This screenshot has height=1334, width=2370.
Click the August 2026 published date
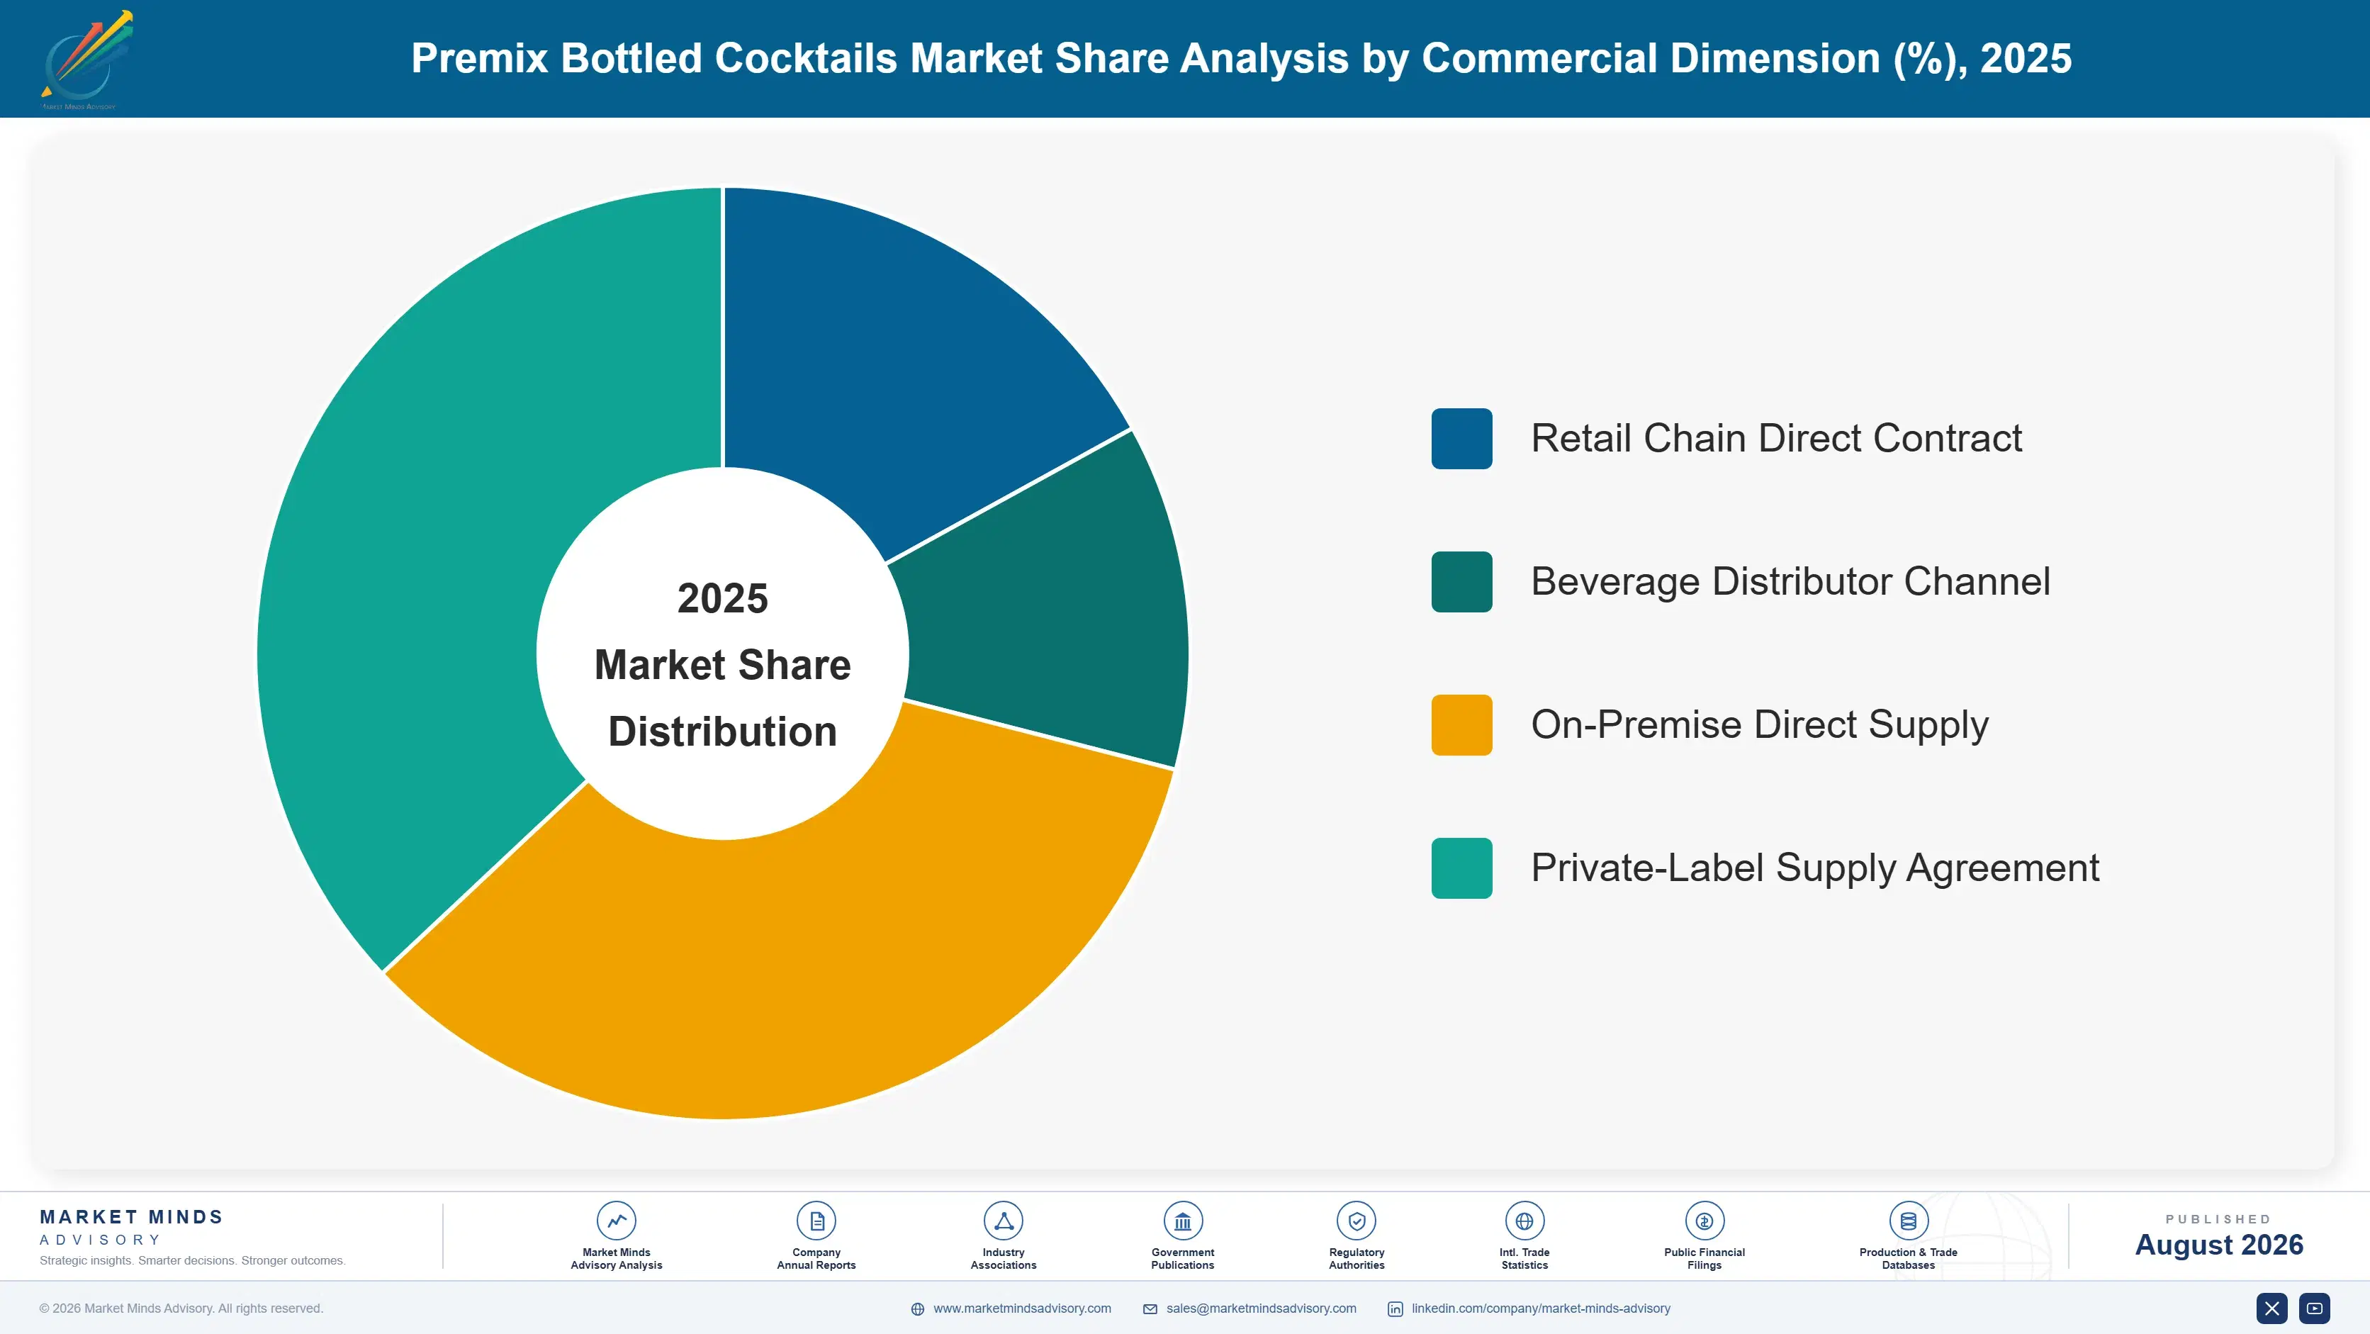point(2219,1245)
